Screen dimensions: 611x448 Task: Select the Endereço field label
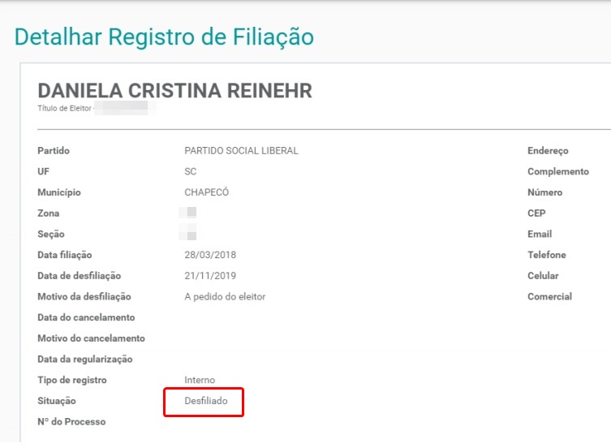point(548,151)
